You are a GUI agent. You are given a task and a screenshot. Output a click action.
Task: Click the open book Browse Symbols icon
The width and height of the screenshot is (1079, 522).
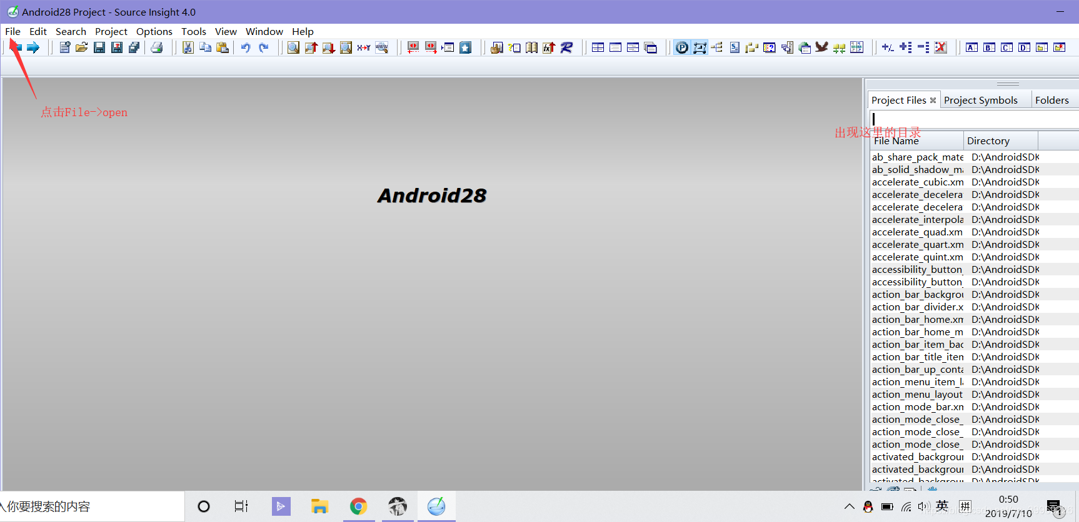[532, 47]
